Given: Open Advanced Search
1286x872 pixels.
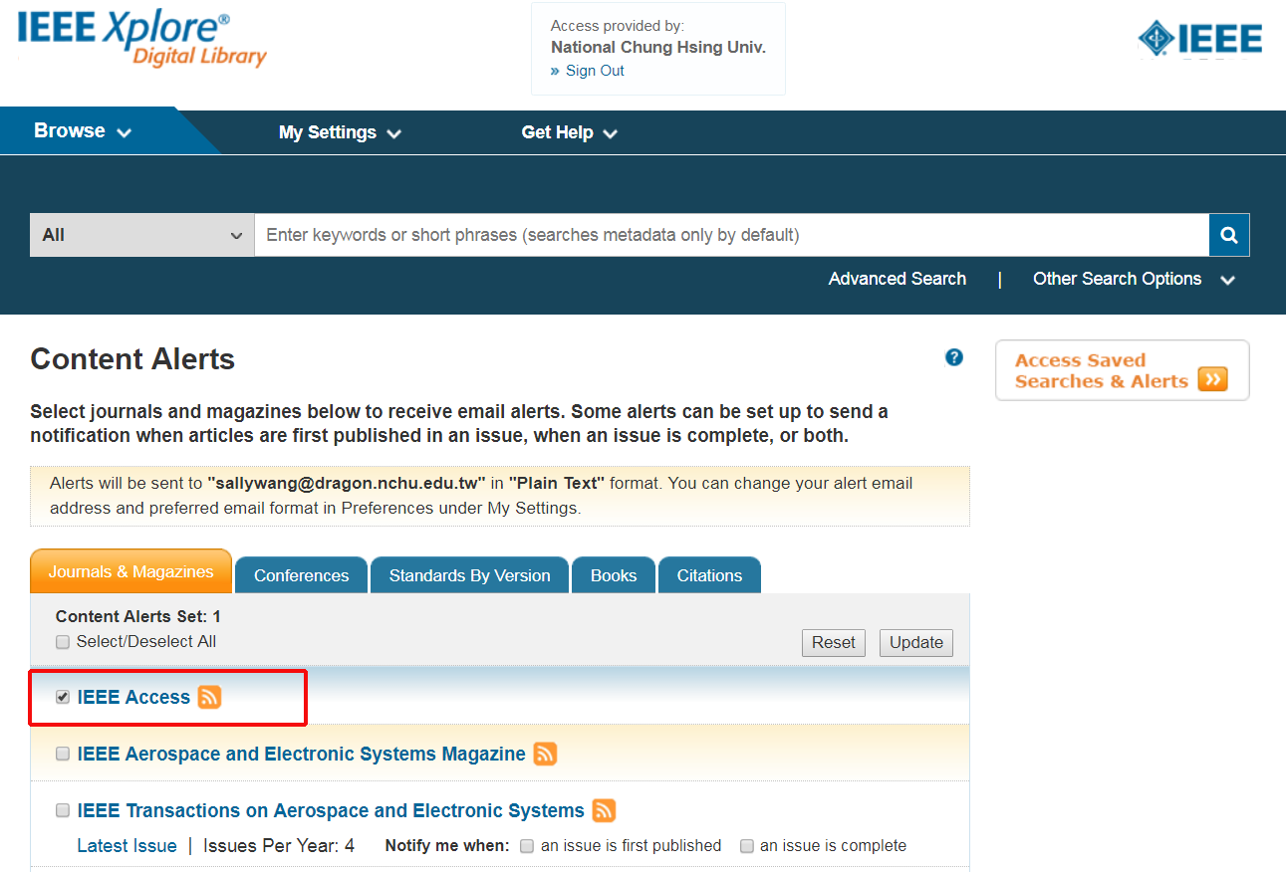Looking at the screenshot, I should click(898, 279).
